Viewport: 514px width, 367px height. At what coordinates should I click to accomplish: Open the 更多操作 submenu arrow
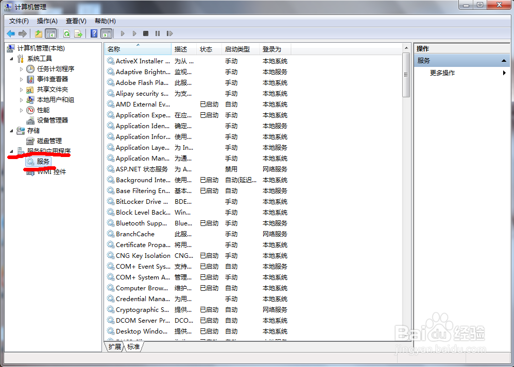(503, 73)
